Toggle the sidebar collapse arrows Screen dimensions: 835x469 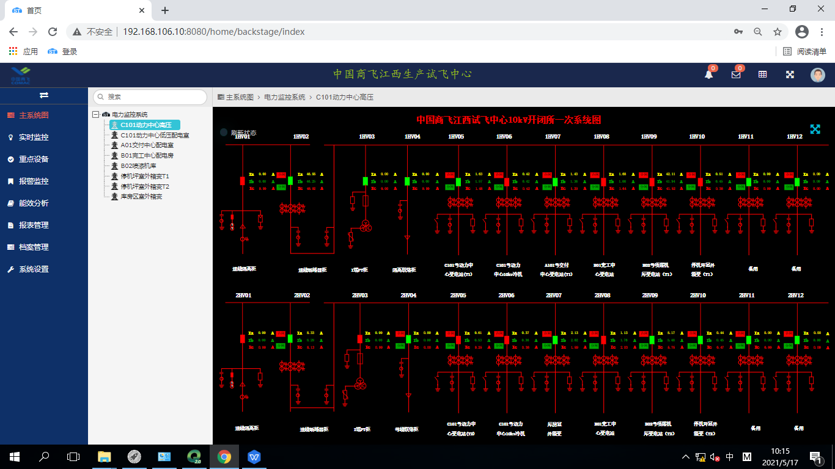[x=44, y=95]
